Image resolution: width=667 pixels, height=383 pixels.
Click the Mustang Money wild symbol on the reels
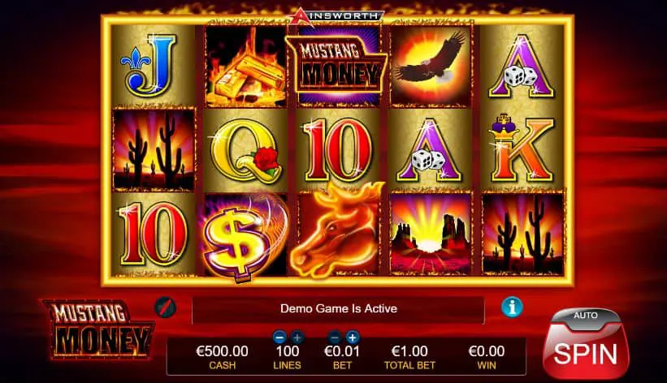point(338,66)
